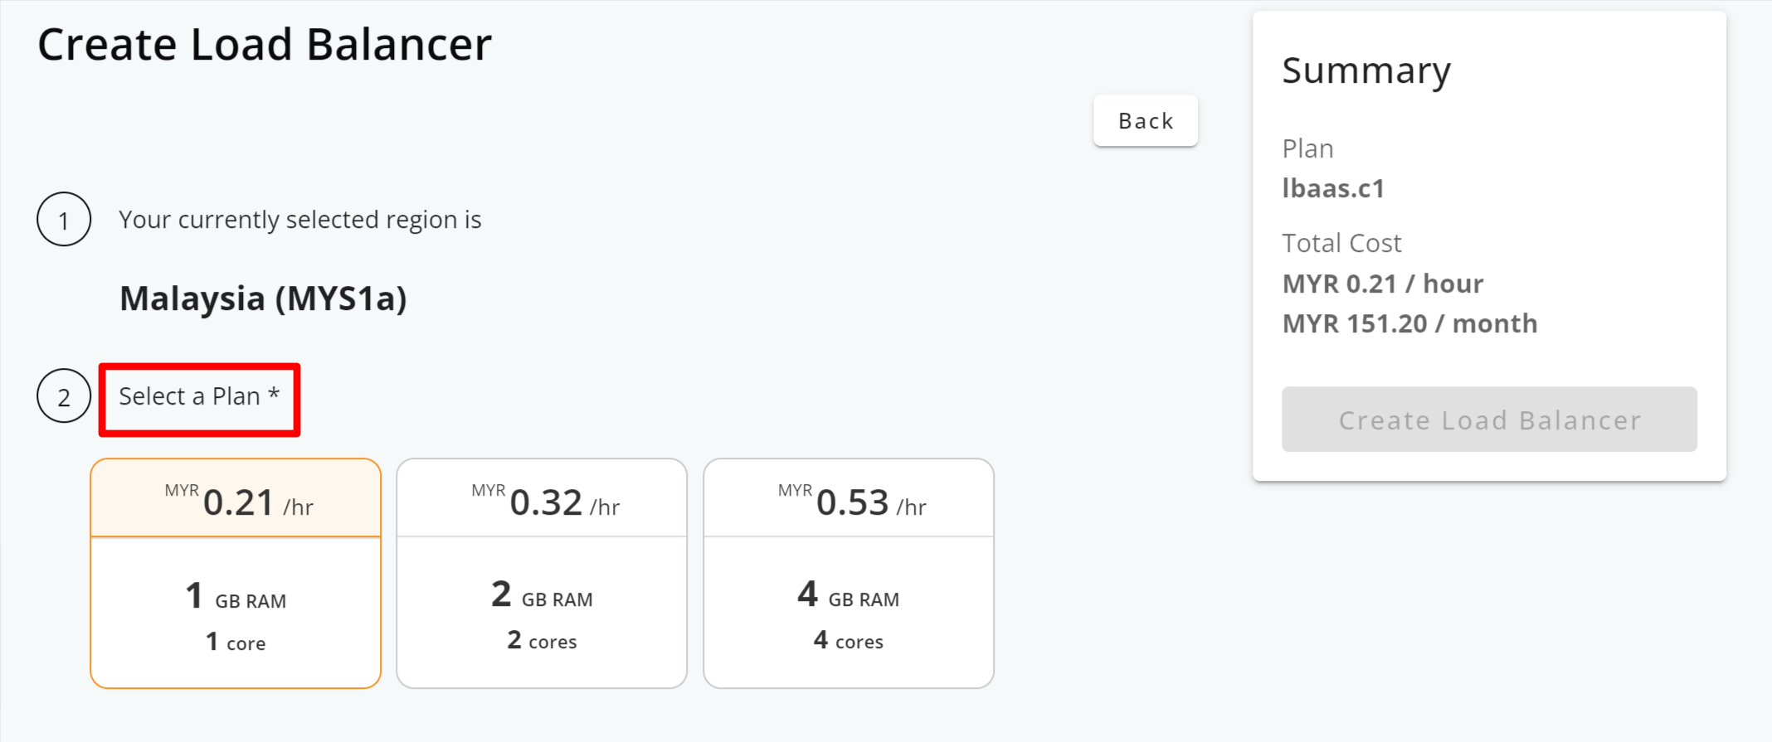Click the 2 GB RAM specification
This screenshot has height=742, width=1772.
pos(542,595)
